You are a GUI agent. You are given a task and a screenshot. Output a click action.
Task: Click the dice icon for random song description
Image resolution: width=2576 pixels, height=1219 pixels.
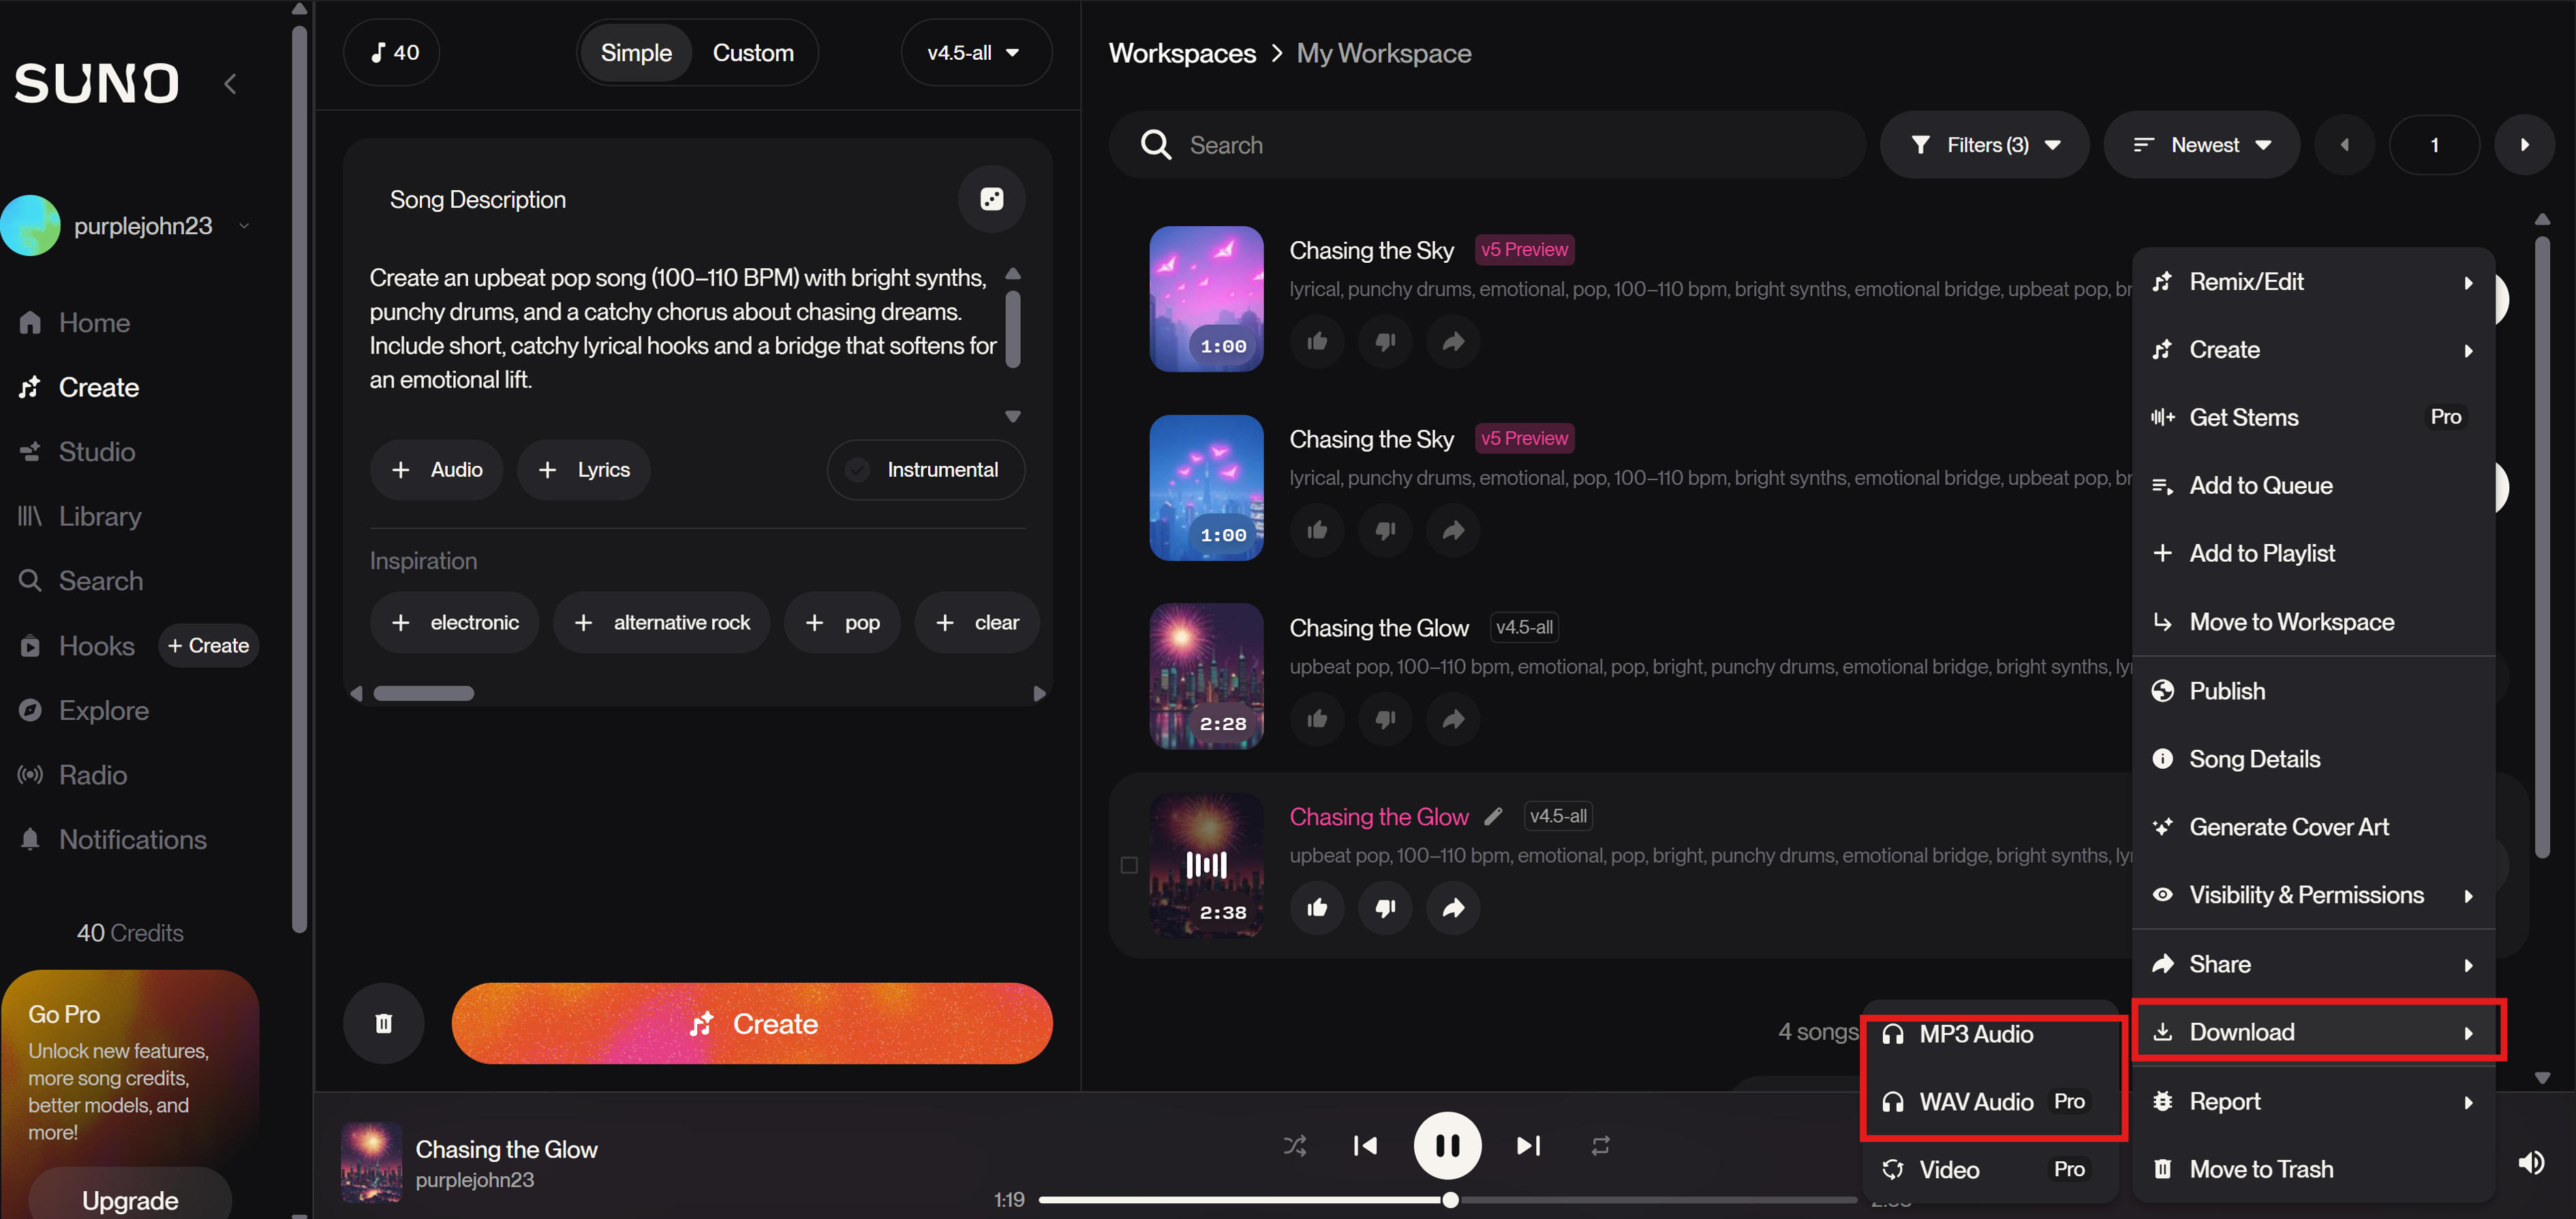(991, 199)
